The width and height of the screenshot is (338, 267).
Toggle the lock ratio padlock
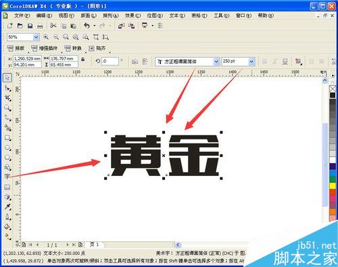pyautogui.click(x=83, y=59)
